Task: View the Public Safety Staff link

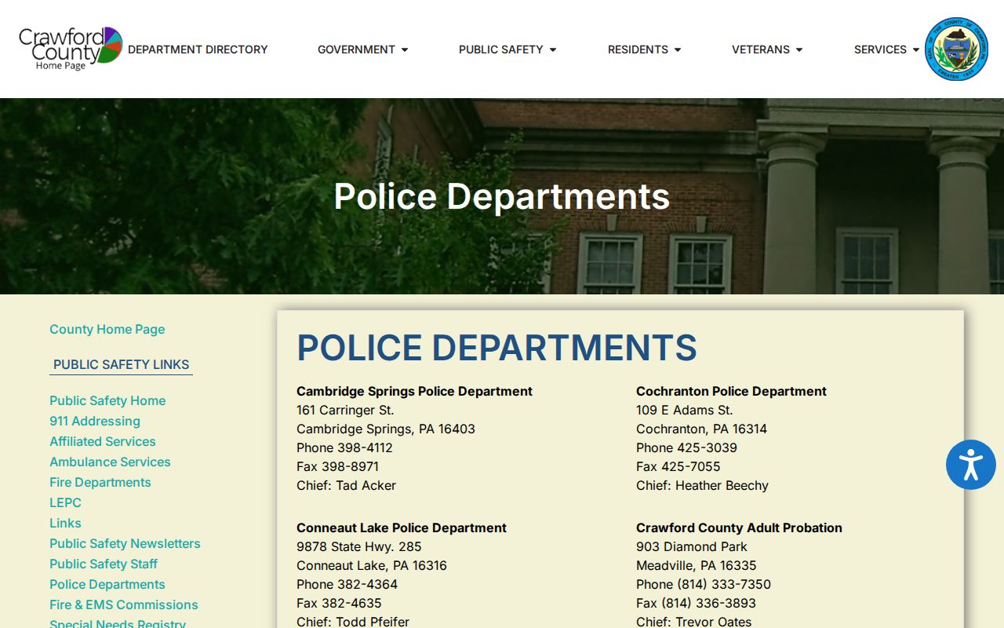Action: (x=104, y=564)
